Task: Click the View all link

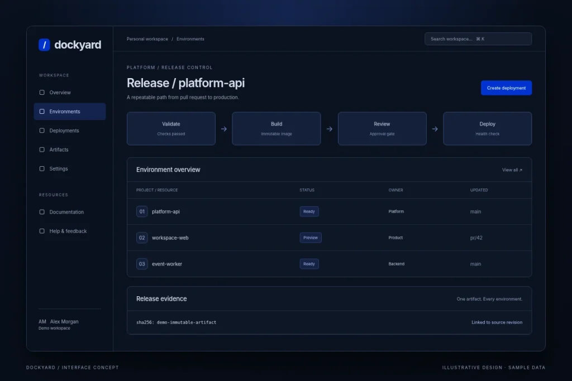Action: pyautogui.click(x=512, y=170)
